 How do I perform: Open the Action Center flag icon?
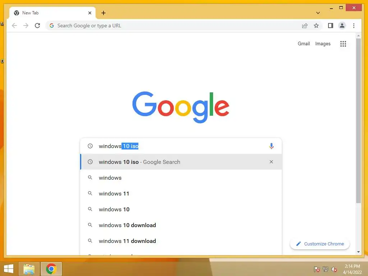tap(317, 269)
